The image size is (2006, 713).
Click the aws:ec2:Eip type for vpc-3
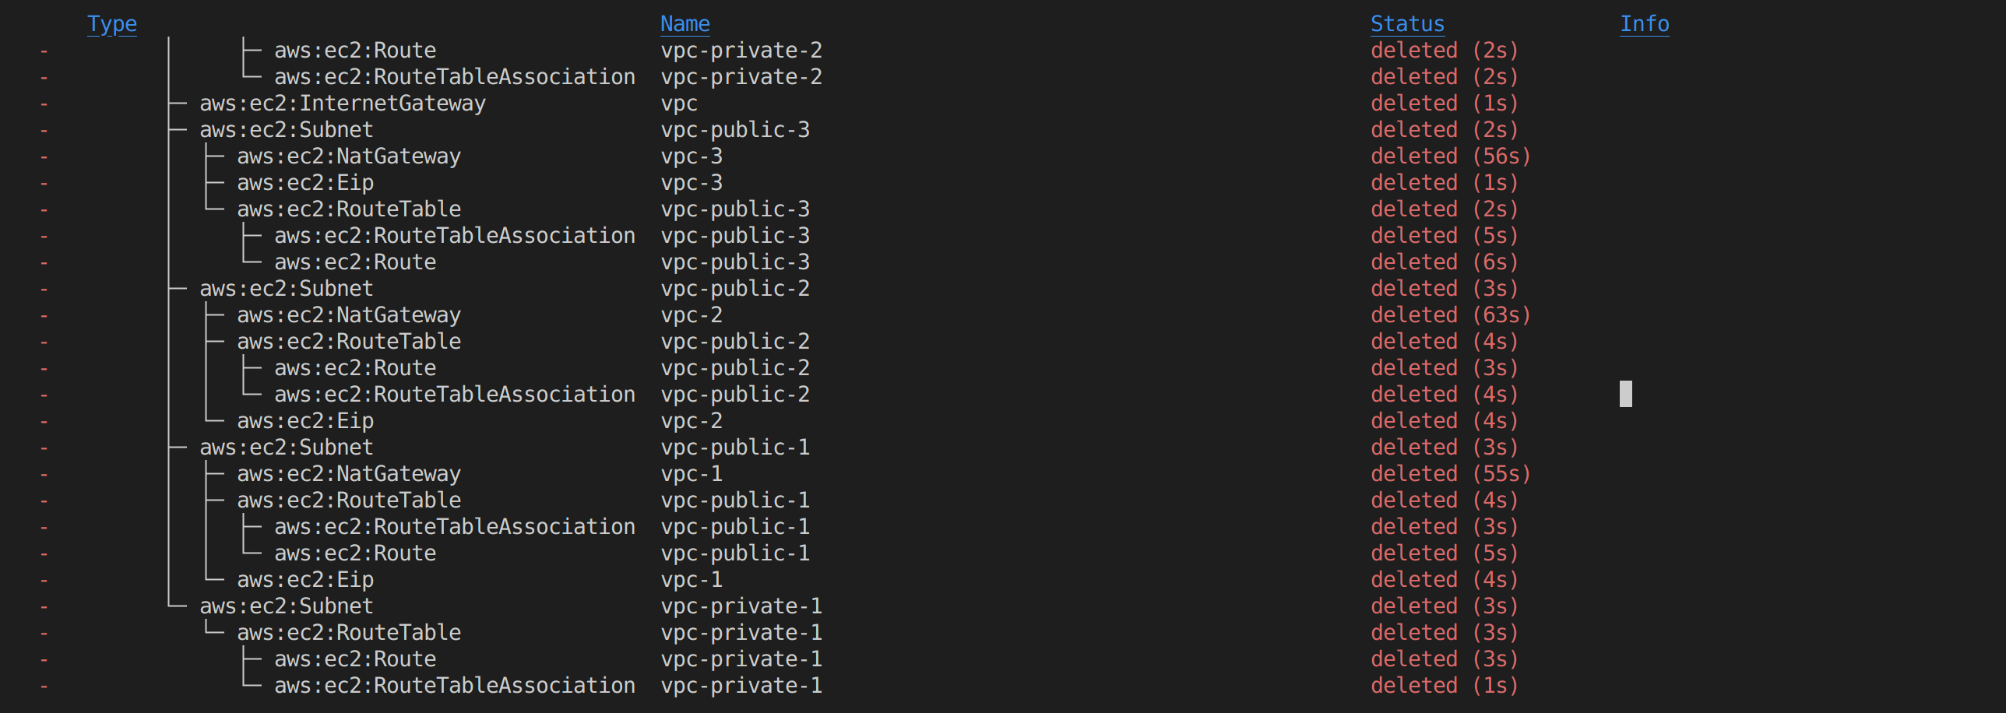coord(304,183)
